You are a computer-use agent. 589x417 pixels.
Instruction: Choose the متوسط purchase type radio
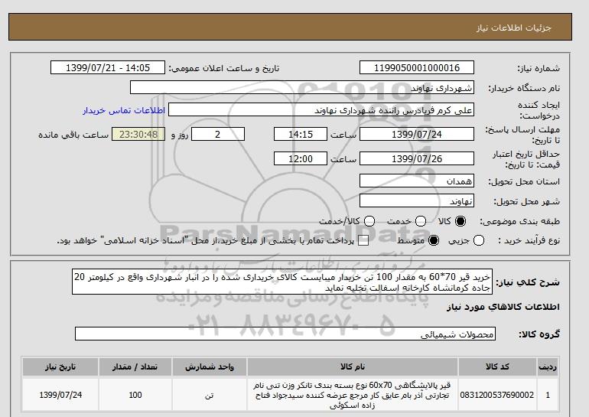pyautogui.click(x=434, y=240)
